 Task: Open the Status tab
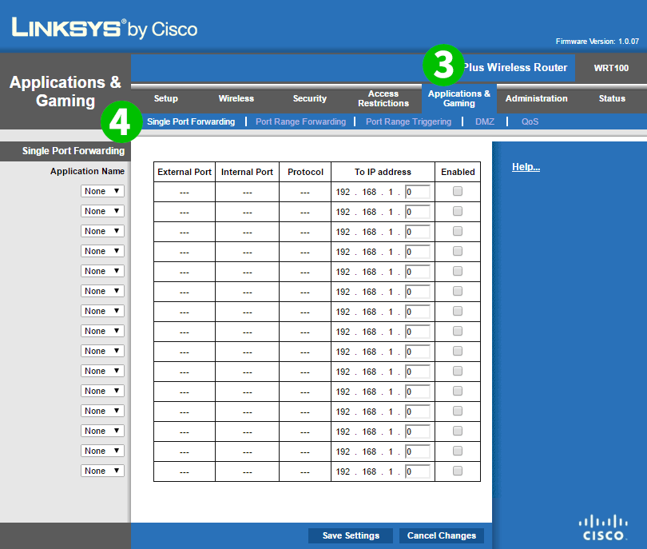pyautogui.click(x=612, y=98)
